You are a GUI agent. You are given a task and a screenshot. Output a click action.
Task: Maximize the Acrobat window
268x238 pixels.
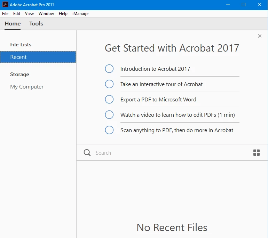[244, 5]
